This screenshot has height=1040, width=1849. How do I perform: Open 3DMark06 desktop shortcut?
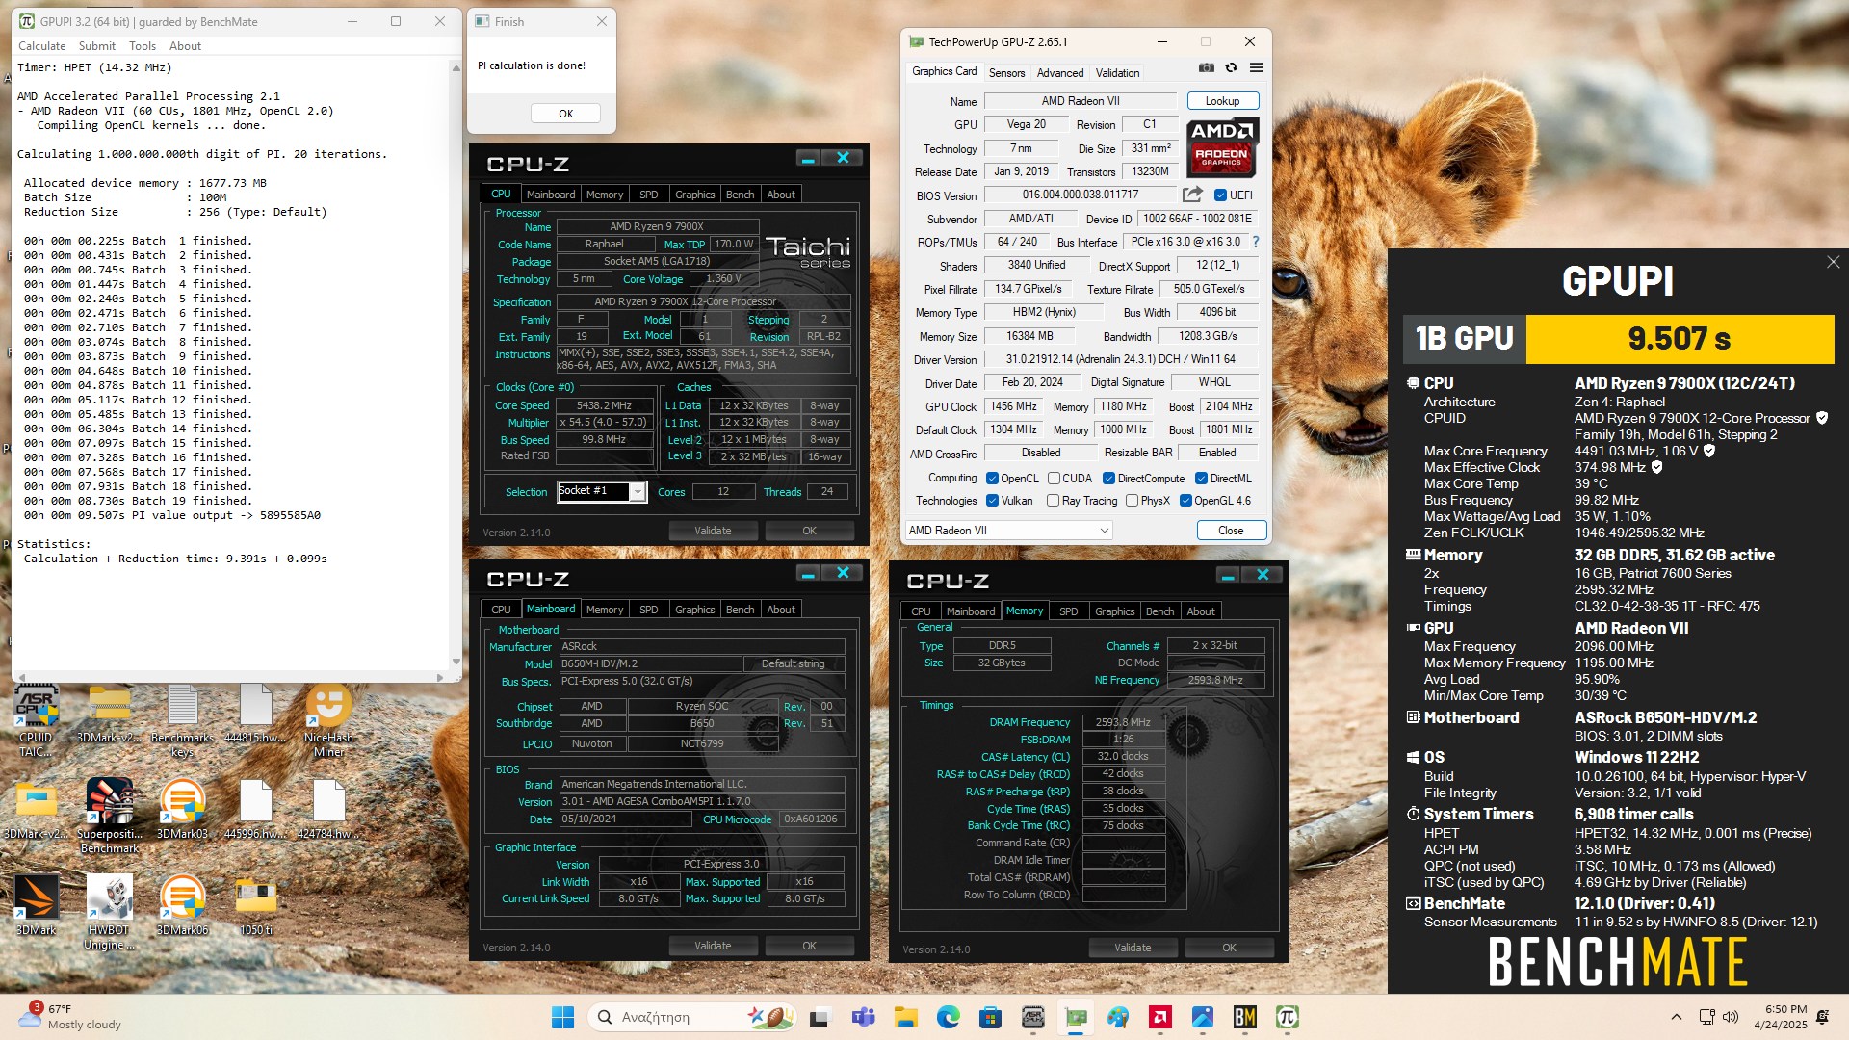182,906
